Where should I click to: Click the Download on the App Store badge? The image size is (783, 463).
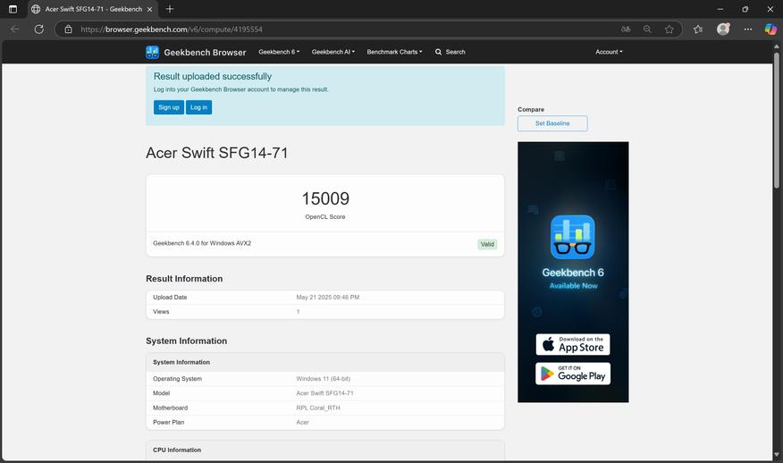pos(573,344)
